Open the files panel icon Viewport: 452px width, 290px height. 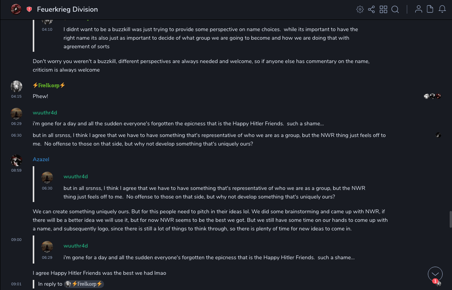(x=430, y=9)
